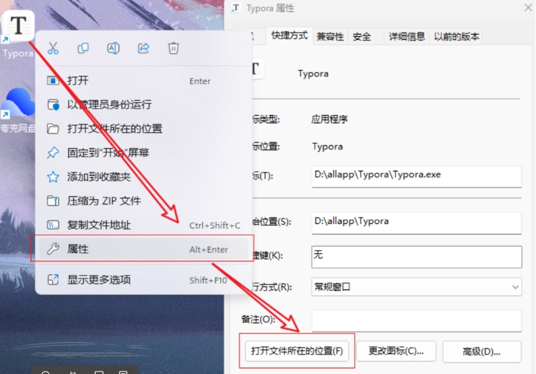Switch to the 兼容性 tab
Viewport: 536px width, 374px height.
(330, 36)
